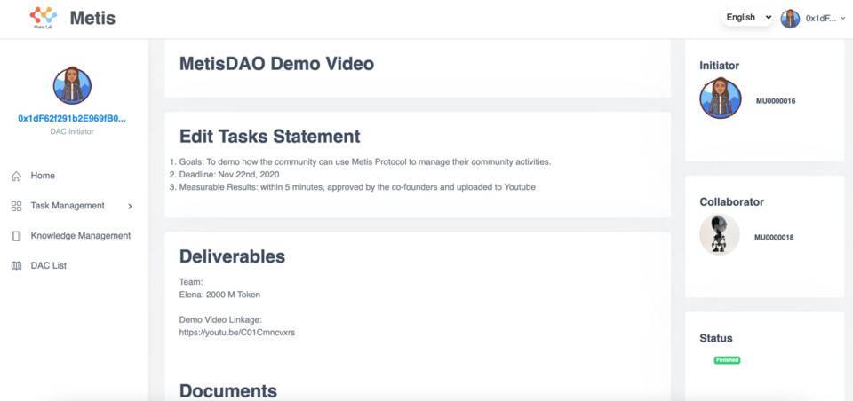Image resolution: width=853 pixels, height=401 pixels.
Task: Click the Metis Lab logo icon
Action: click(43, 18)
